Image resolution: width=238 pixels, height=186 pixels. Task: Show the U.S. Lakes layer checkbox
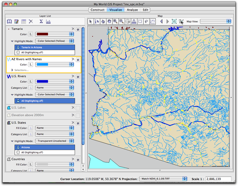(78, 108)
